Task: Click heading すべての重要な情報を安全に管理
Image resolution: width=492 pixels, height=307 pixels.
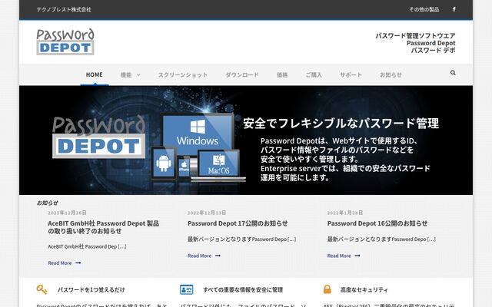Action: 243,290
